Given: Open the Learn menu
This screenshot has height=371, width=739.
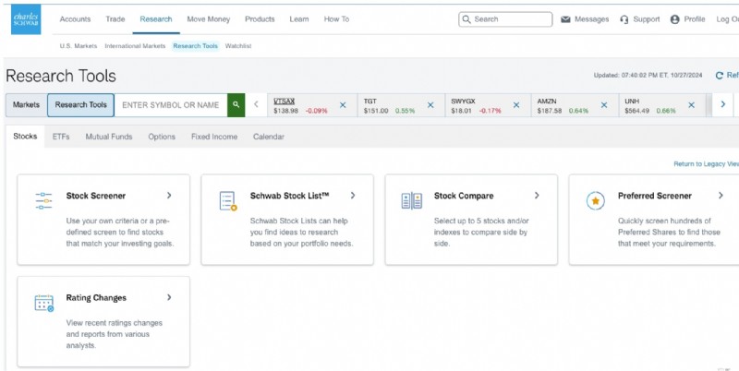Looking at the screenshot, I should click(299, 19).
